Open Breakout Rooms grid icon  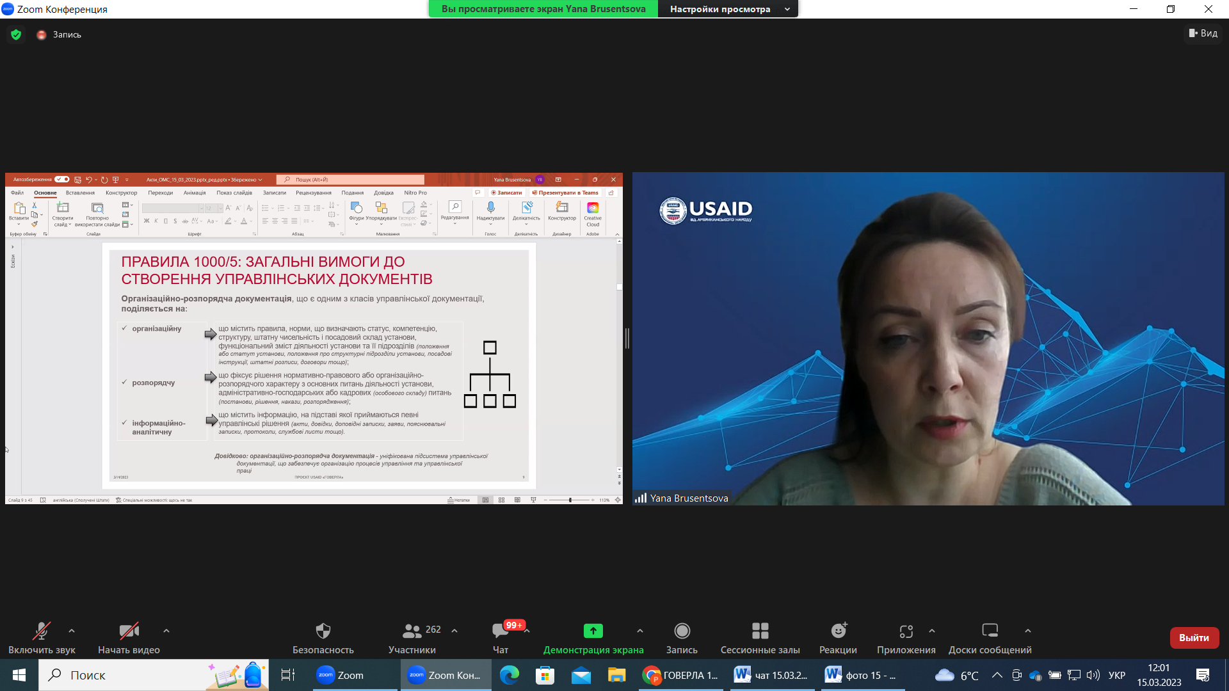760,631
